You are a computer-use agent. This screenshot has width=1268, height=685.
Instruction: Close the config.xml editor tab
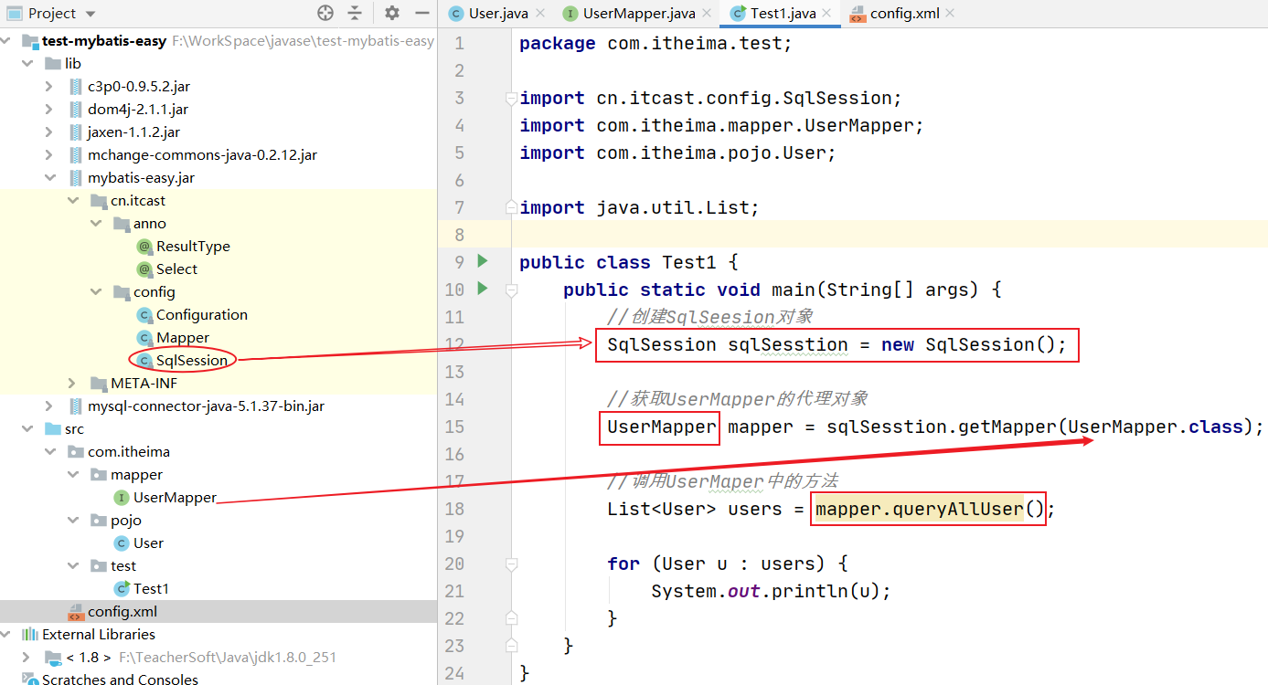click(949, 13)
